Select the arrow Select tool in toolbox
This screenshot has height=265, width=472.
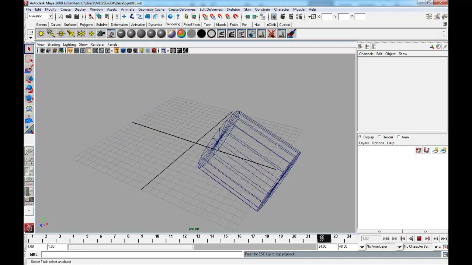click(x=29, y=49)
